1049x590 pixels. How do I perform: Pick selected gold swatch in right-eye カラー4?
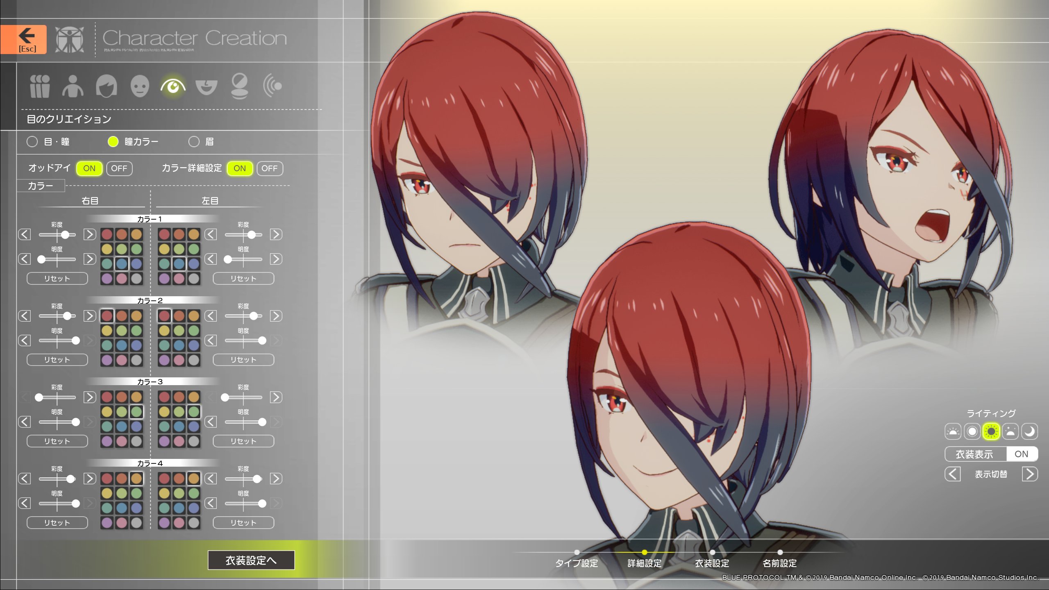[x=136, y=478]
